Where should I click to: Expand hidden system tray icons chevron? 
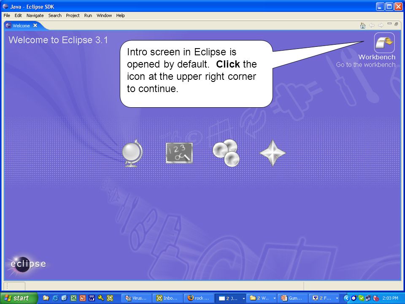pos(346,298)
